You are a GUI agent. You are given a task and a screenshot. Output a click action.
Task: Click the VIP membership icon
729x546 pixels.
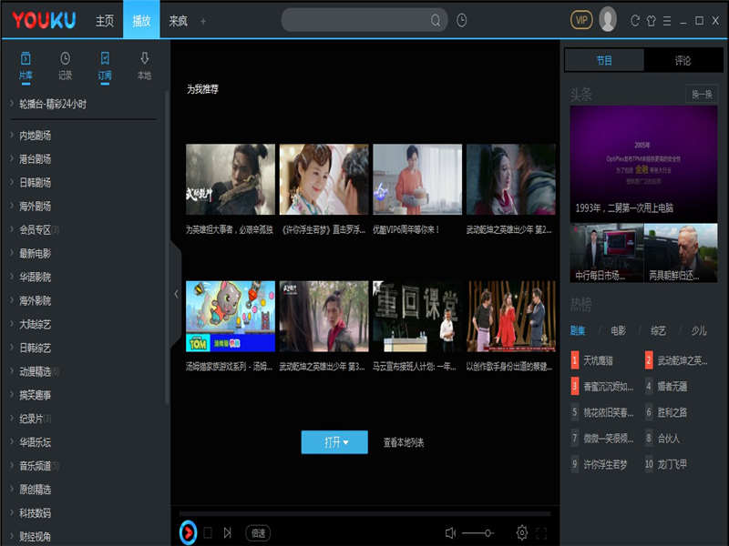tap(583, 19)
